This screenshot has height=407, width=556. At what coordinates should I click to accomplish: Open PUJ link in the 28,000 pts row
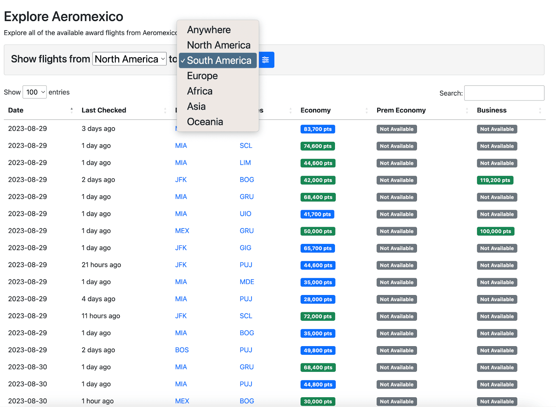(x=246, y=299)
